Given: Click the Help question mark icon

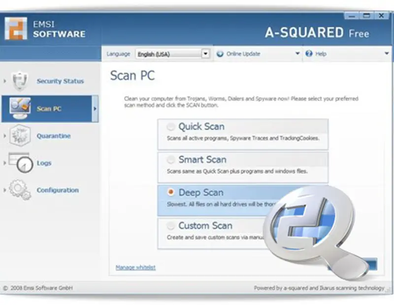Looking at the screenshot, I should [x=309, y=54].
